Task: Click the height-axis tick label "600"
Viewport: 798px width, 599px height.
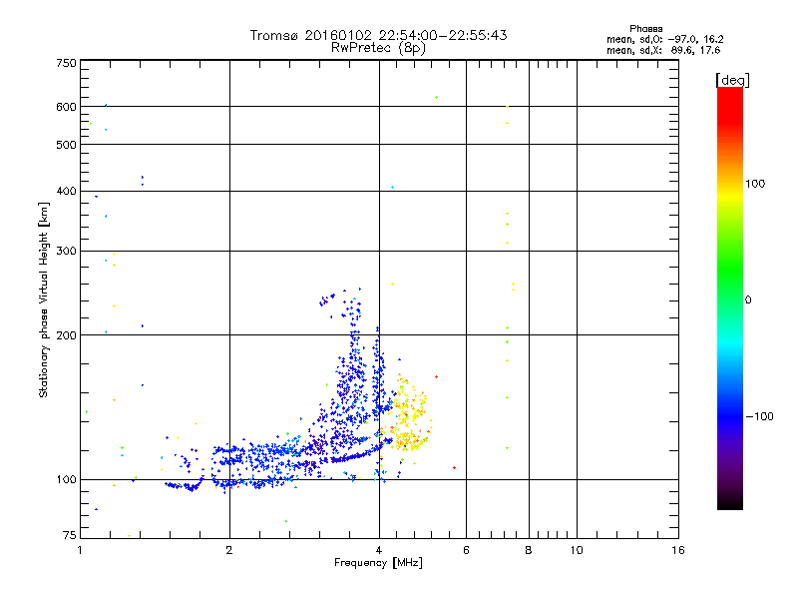Action: (x=66, y=107)
